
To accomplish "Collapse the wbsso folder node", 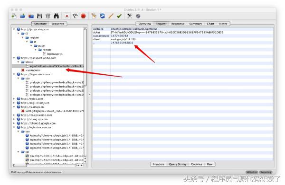I will click(x=18, y=62).
